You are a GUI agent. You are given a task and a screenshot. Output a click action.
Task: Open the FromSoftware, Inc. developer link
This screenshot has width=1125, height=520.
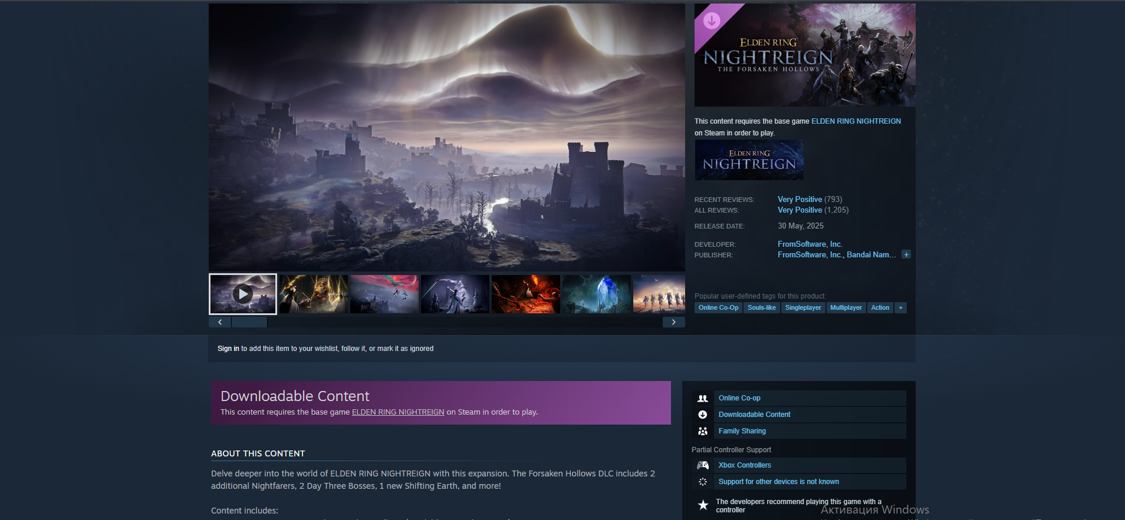point(810,244)
